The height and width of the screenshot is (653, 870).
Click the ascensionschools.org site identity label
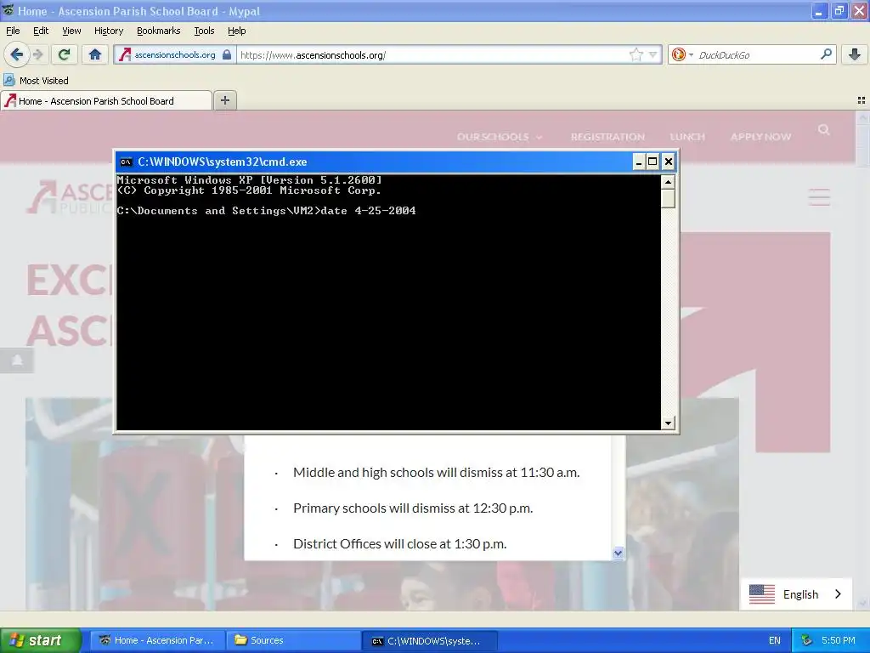click(x=175, y=54)
